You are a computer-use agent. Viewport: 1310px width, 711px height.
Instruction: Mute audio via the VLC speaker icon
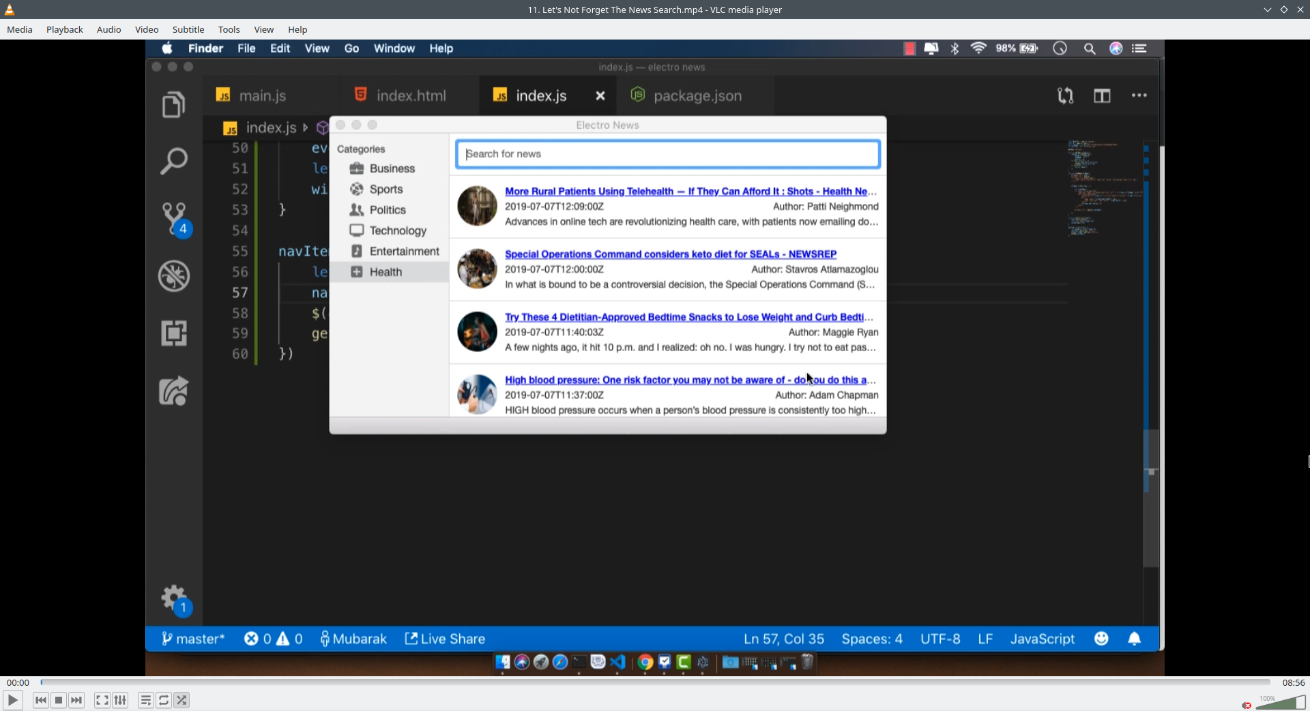pyautogui.click(x=1247, y=705)
